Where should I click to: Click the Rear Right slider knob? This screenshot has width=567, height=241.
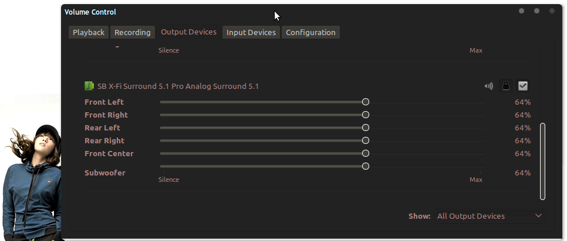tap(366, 140)
